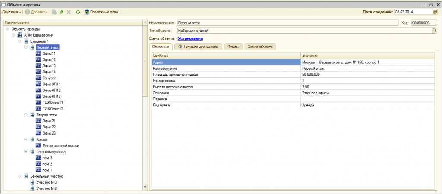The image size is (442, 194).
Task: Click the magnifier icon in Тип объекта field
Action: point(435,31)
